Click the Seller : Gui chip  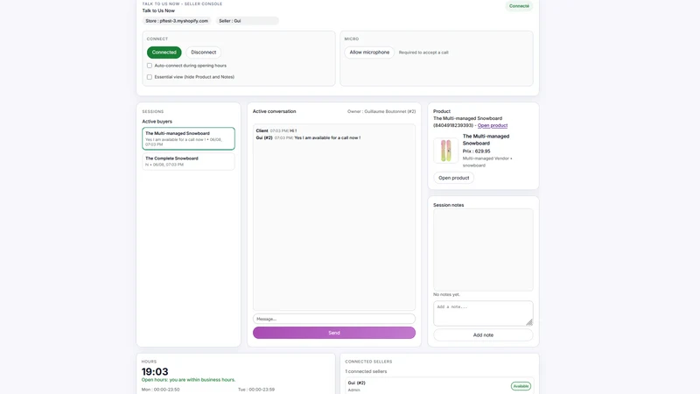[x=248, y=21]
